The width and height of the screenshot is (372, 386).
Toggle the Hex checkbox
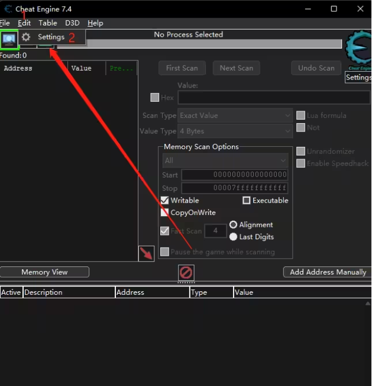coord(154,98)
